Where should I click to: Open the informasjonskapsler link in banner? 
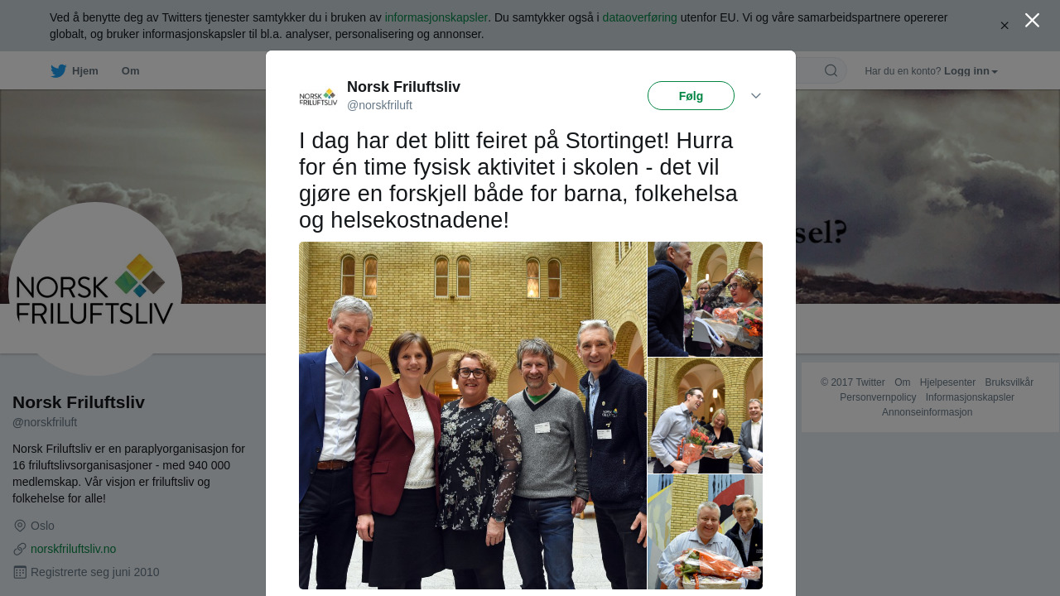pyautogui.click(x=436, y=17)
